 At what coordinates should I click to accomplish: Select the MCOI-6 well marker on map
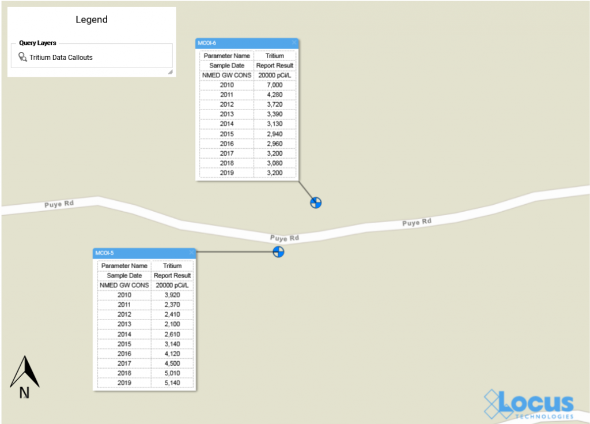pos(316,202)
